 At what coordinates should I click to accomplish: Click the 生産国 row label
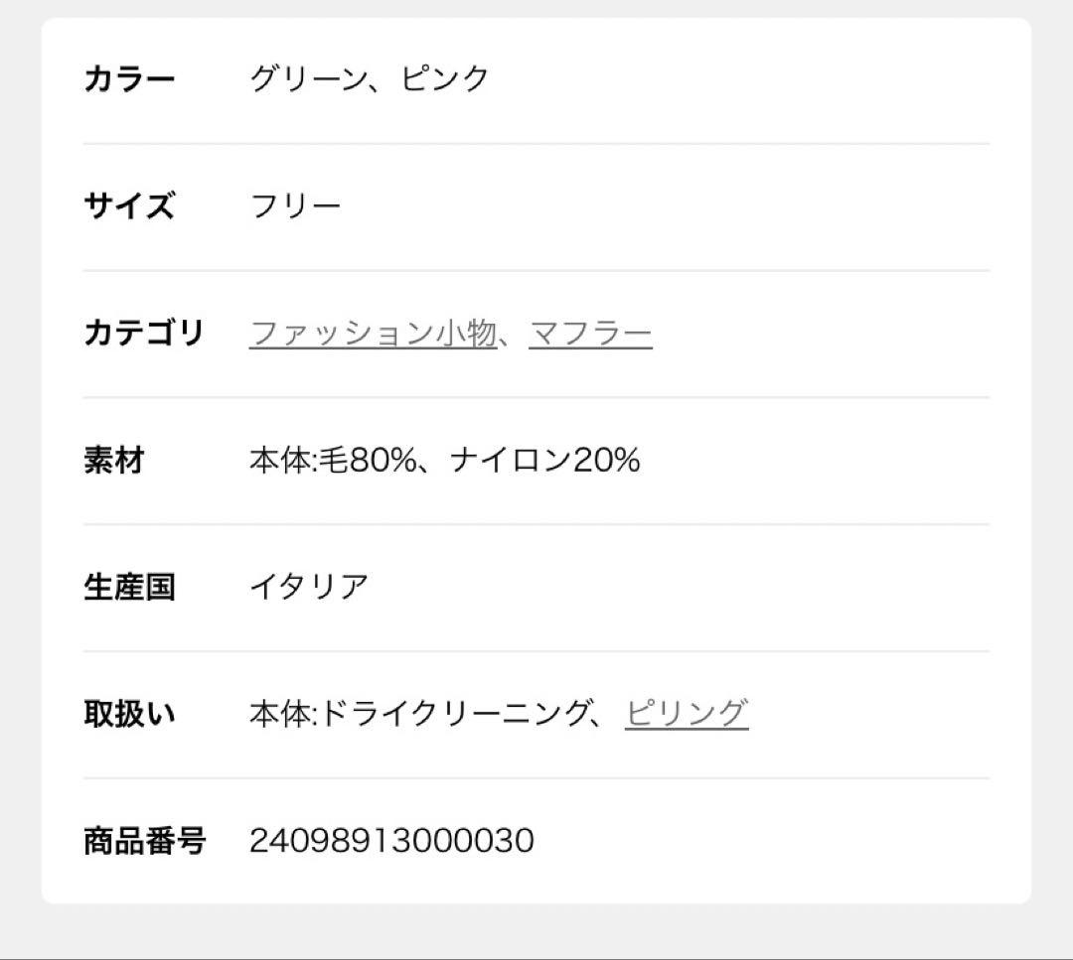[x=129, y=587]
